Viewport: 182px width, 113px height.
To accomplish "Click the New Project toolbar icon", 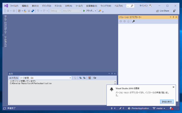I will pos(19,11).
